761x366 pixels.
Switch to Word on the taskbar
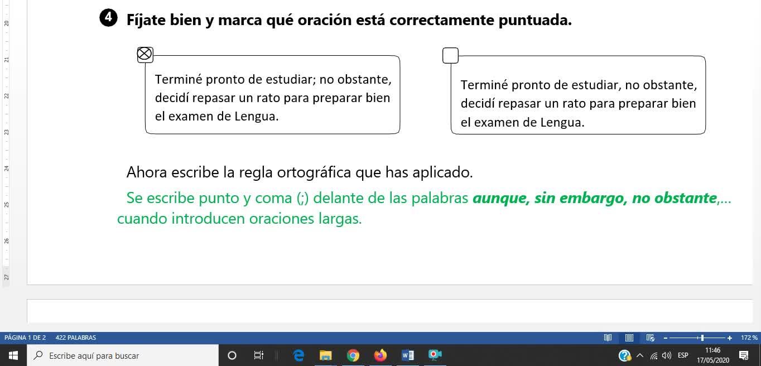408,355
